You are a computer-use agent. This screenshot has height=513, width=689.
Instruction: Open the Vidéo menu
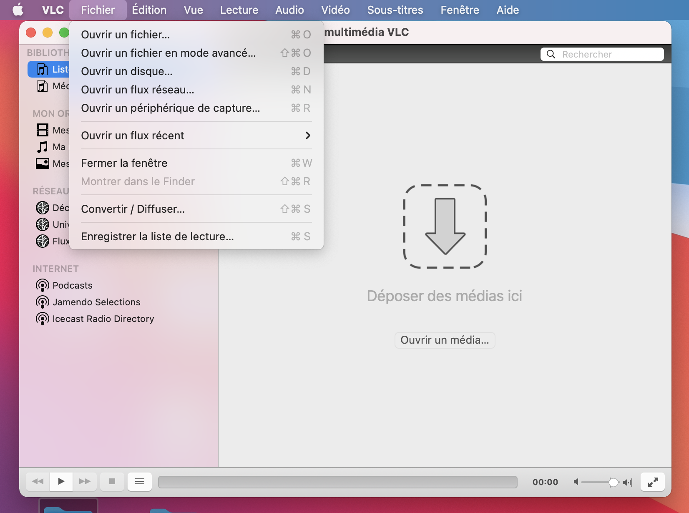[x=335, y=10]
